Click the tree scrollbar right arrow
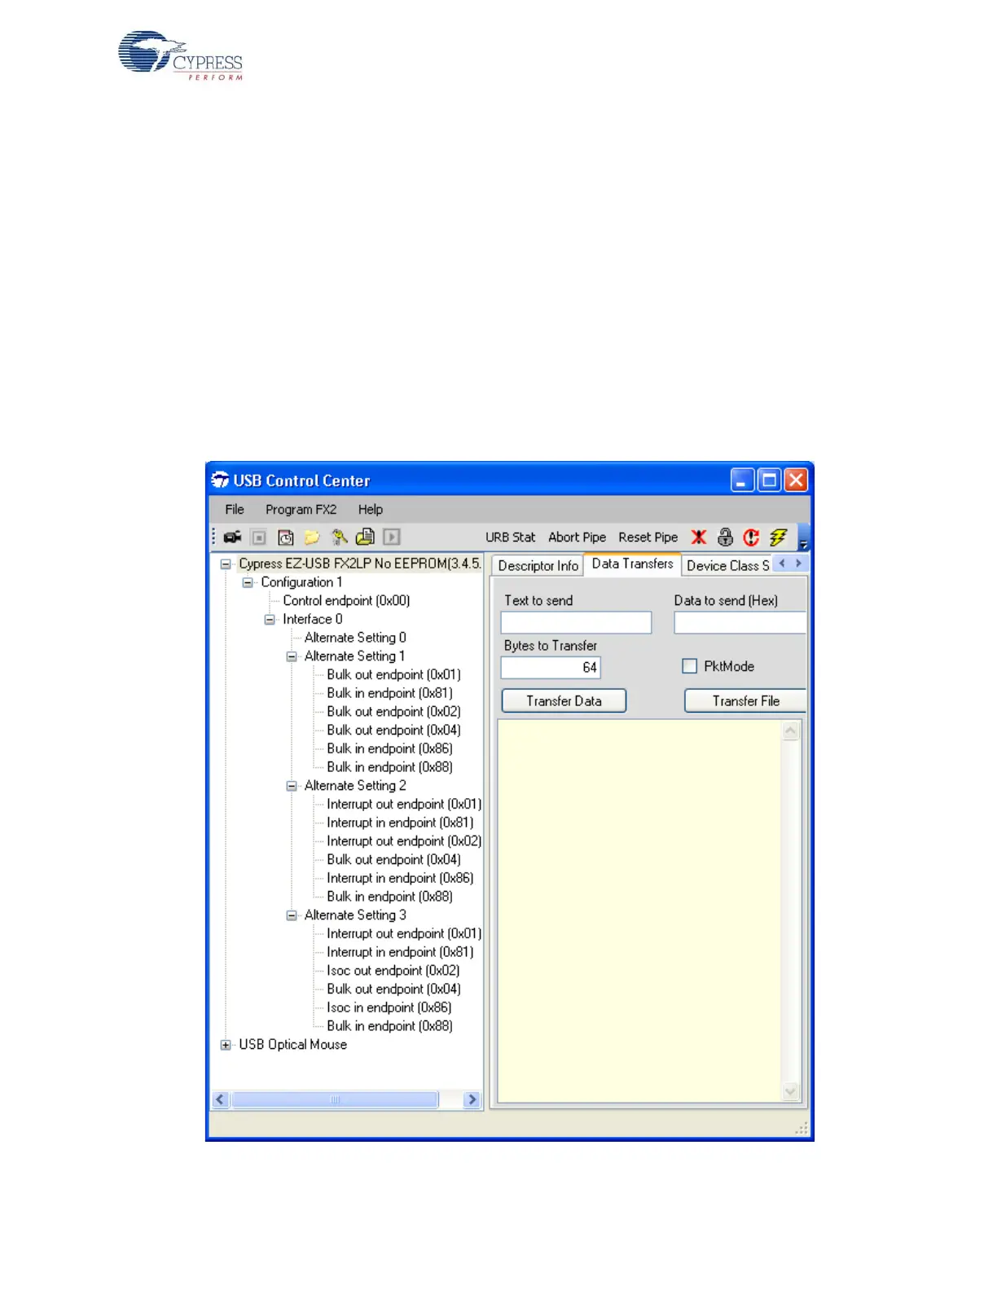The height and width of the screenshot is (1290, 997). tap(472, 1100)
